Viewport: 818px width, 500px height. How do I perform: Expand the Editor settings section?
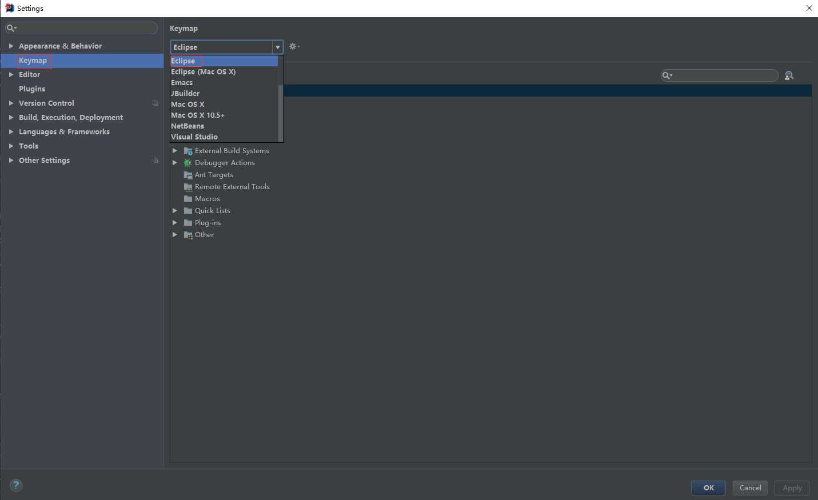pyautogui.click(x=11, y=74)
